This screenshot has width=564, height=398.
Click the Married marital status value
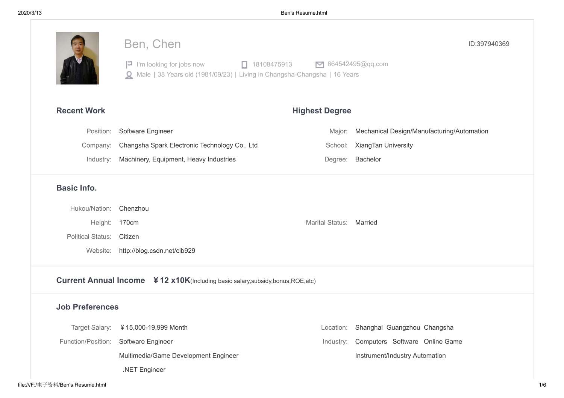(366, 222)
